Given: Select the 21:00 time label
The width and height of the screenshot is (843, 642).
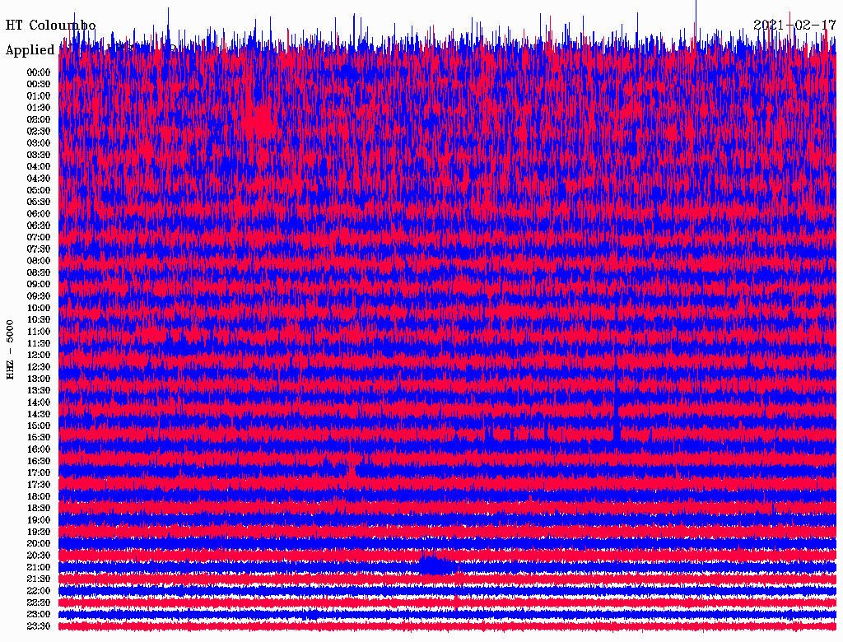Looking at the screenshot, I should pyautogui.click(x=39, y=567).
